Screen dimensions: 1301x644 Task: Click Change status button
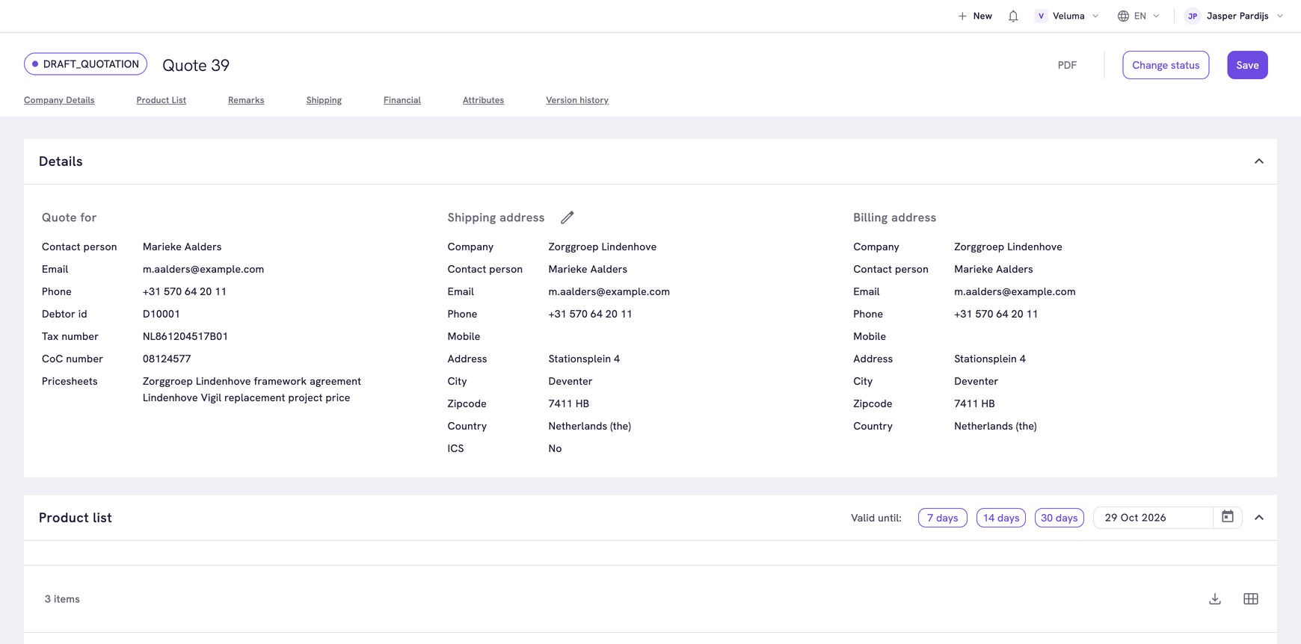pyautogui.click(x=1166, y=65)
